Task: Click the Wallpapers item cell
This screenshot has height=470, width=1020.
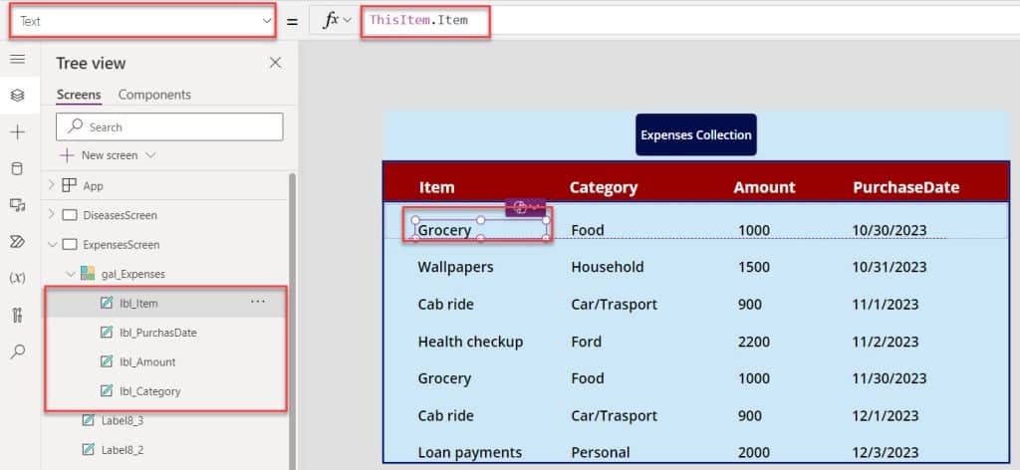Action: pos(455,267)
